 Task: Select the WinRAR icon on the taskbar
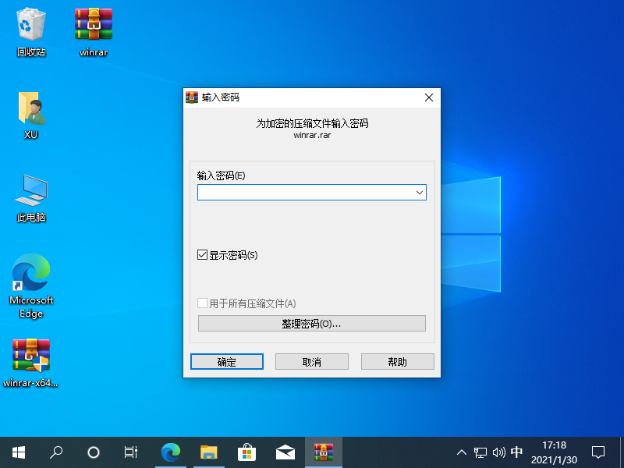[x=323, y=452]
